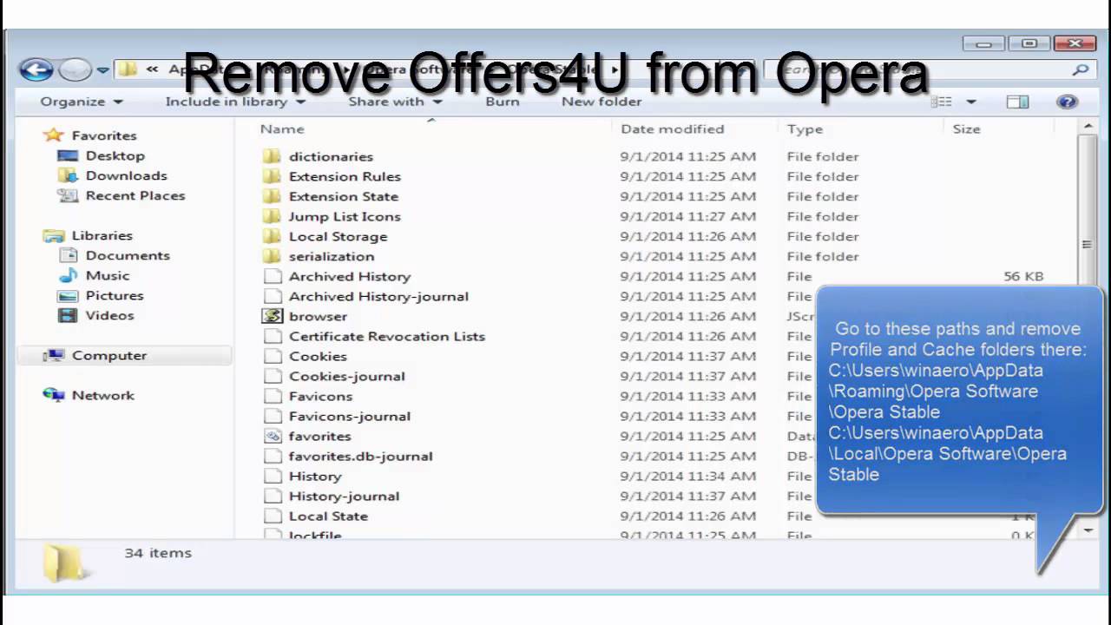Select the Archived History-journal file icon
This screenshot has width=1111, height=625.
coord(273,296)
